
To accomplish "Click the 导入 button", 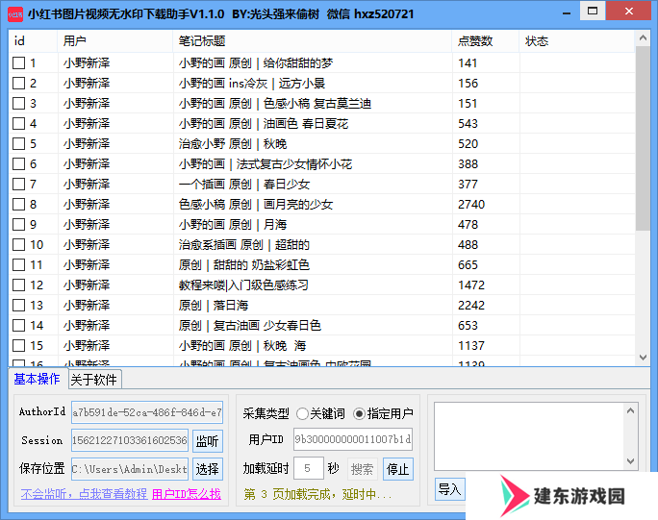I will click(449, 489).
